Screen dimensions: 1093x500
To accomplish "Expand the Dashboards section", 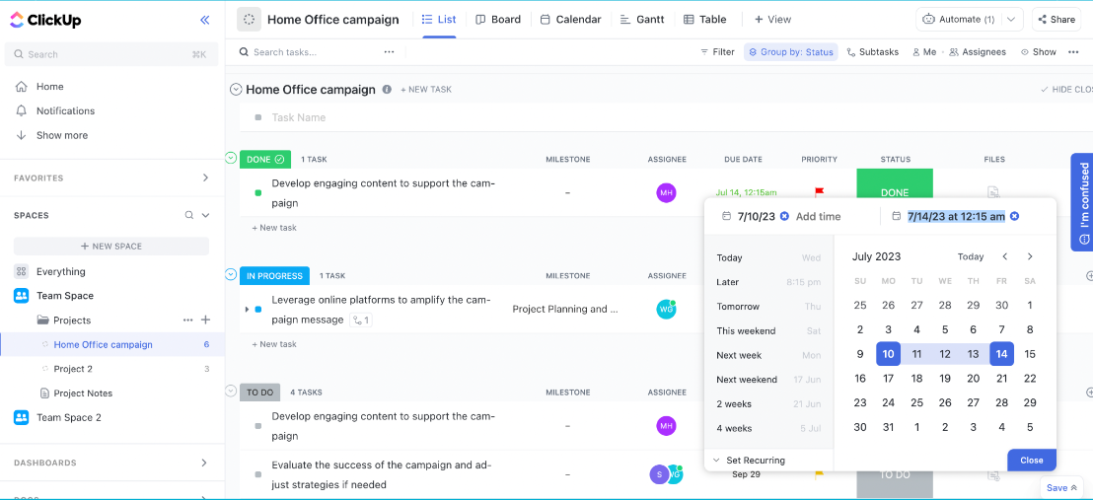I will [204, 463].
